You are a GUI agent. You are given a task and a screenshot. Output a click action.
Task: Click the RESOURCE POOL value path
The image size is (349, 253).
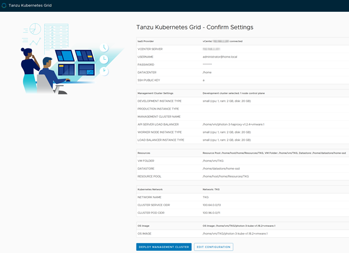[226, 176]
